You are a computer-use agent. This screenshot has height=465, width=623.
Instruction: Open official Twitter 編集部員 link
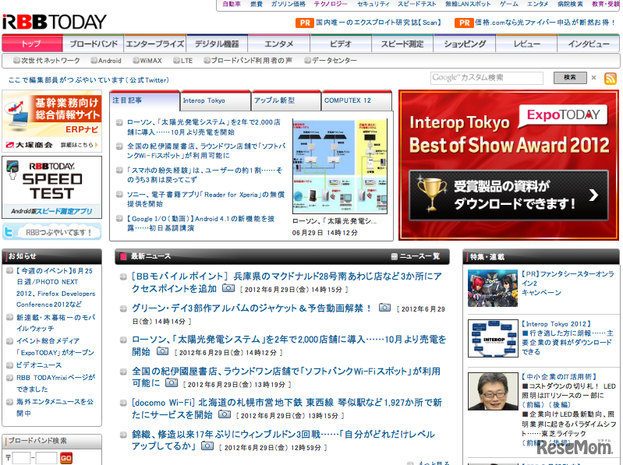(89, 80)
